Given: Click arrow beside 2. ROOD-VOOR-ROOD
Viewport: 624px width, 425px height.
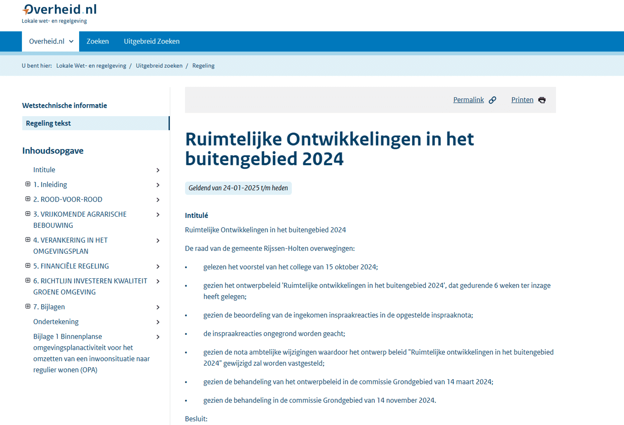Looking at the screenshot, I should click(158, 200).
